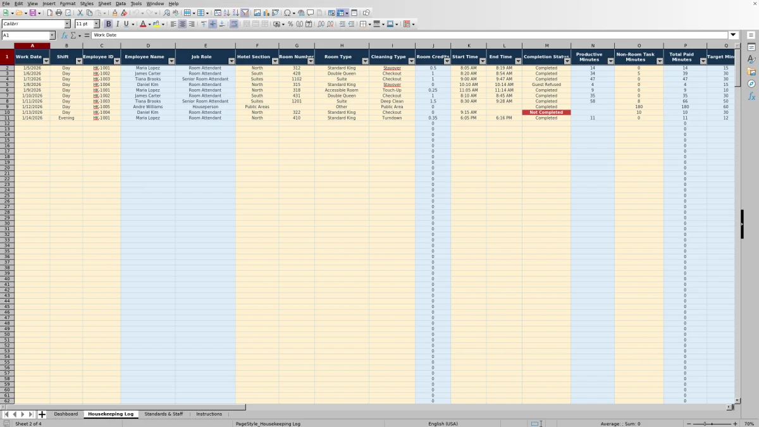Open the Completion Status filter dropdown

pos(567,61)
